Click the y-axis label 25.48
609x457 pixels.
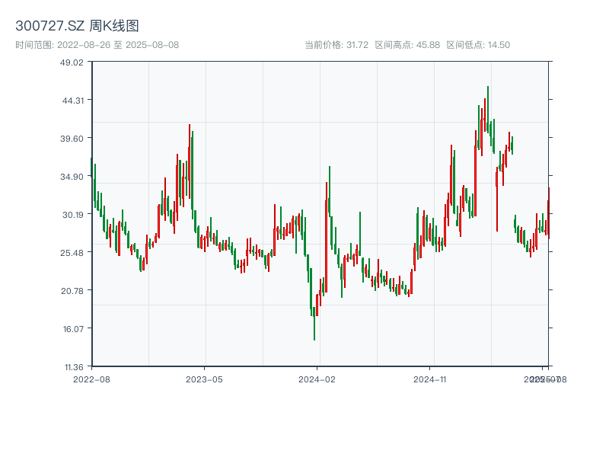pos(72,253)
